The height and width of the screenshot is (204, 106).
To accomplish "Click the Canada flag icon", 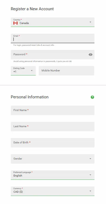I will (x=15, y=23).
